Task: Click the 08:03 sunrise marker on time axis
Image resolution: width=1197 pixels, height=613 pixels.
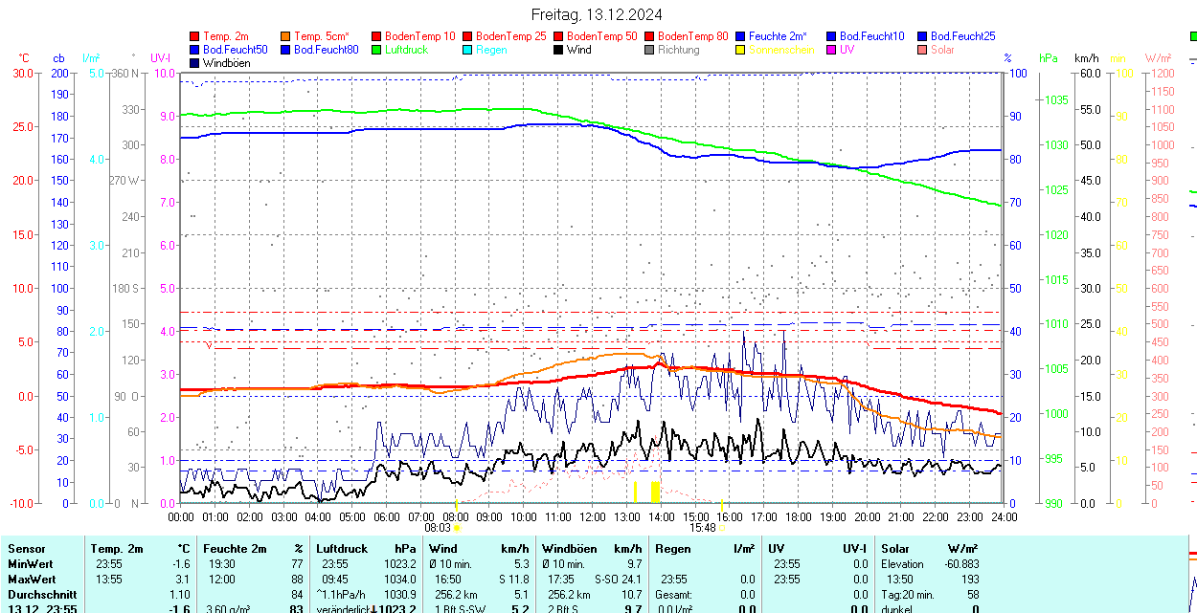Action: pos(438,527)
